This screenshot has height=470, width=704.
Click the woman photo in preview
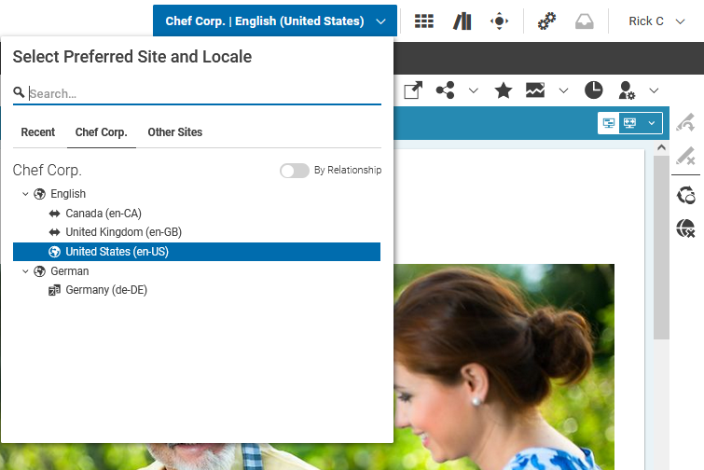(504, 366)
